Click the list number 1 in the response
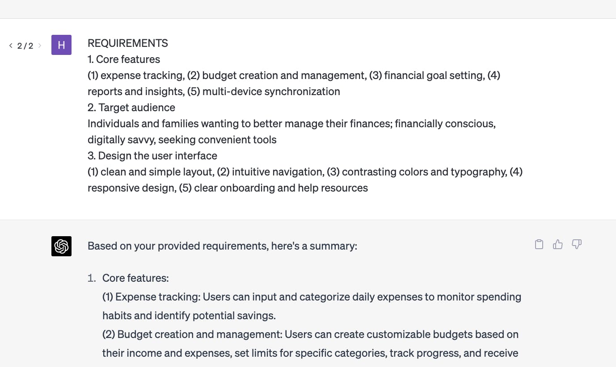616x367 pixels. (x=92, y=278)
